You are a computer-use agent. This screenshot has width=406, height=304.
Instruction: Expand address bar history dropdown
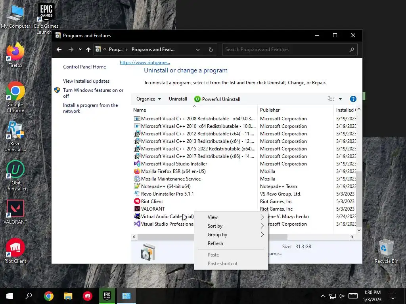(x=198, y=49)
